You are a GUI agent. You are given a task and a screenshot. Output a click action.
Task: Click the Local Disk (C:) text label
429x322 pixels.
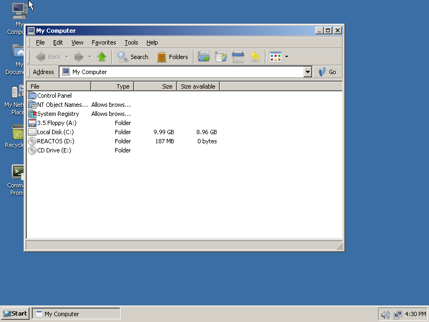coord(55,132)
